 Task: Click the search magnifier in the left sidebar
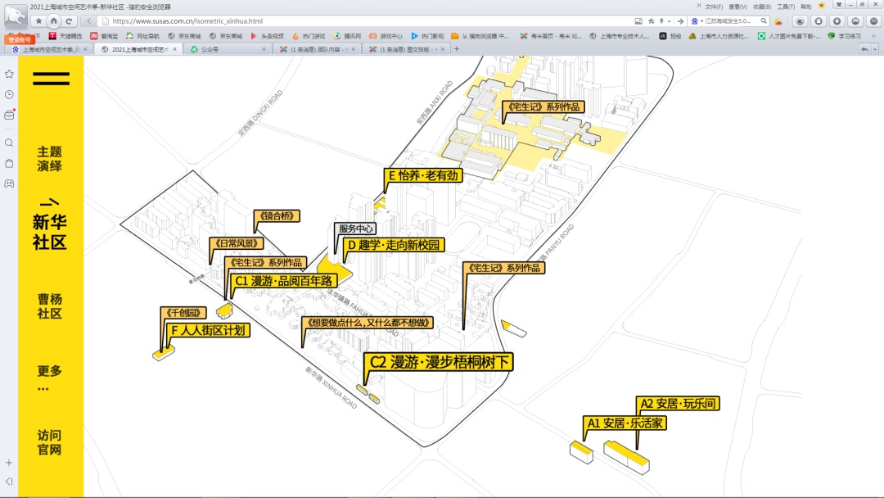click(x=9, y=143)
